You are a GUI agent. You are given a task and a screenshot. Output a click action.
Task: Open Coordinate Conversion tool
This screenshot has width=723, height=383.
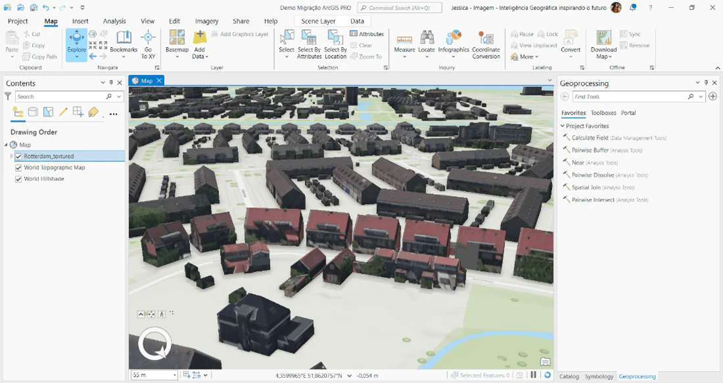click(486, 41)
